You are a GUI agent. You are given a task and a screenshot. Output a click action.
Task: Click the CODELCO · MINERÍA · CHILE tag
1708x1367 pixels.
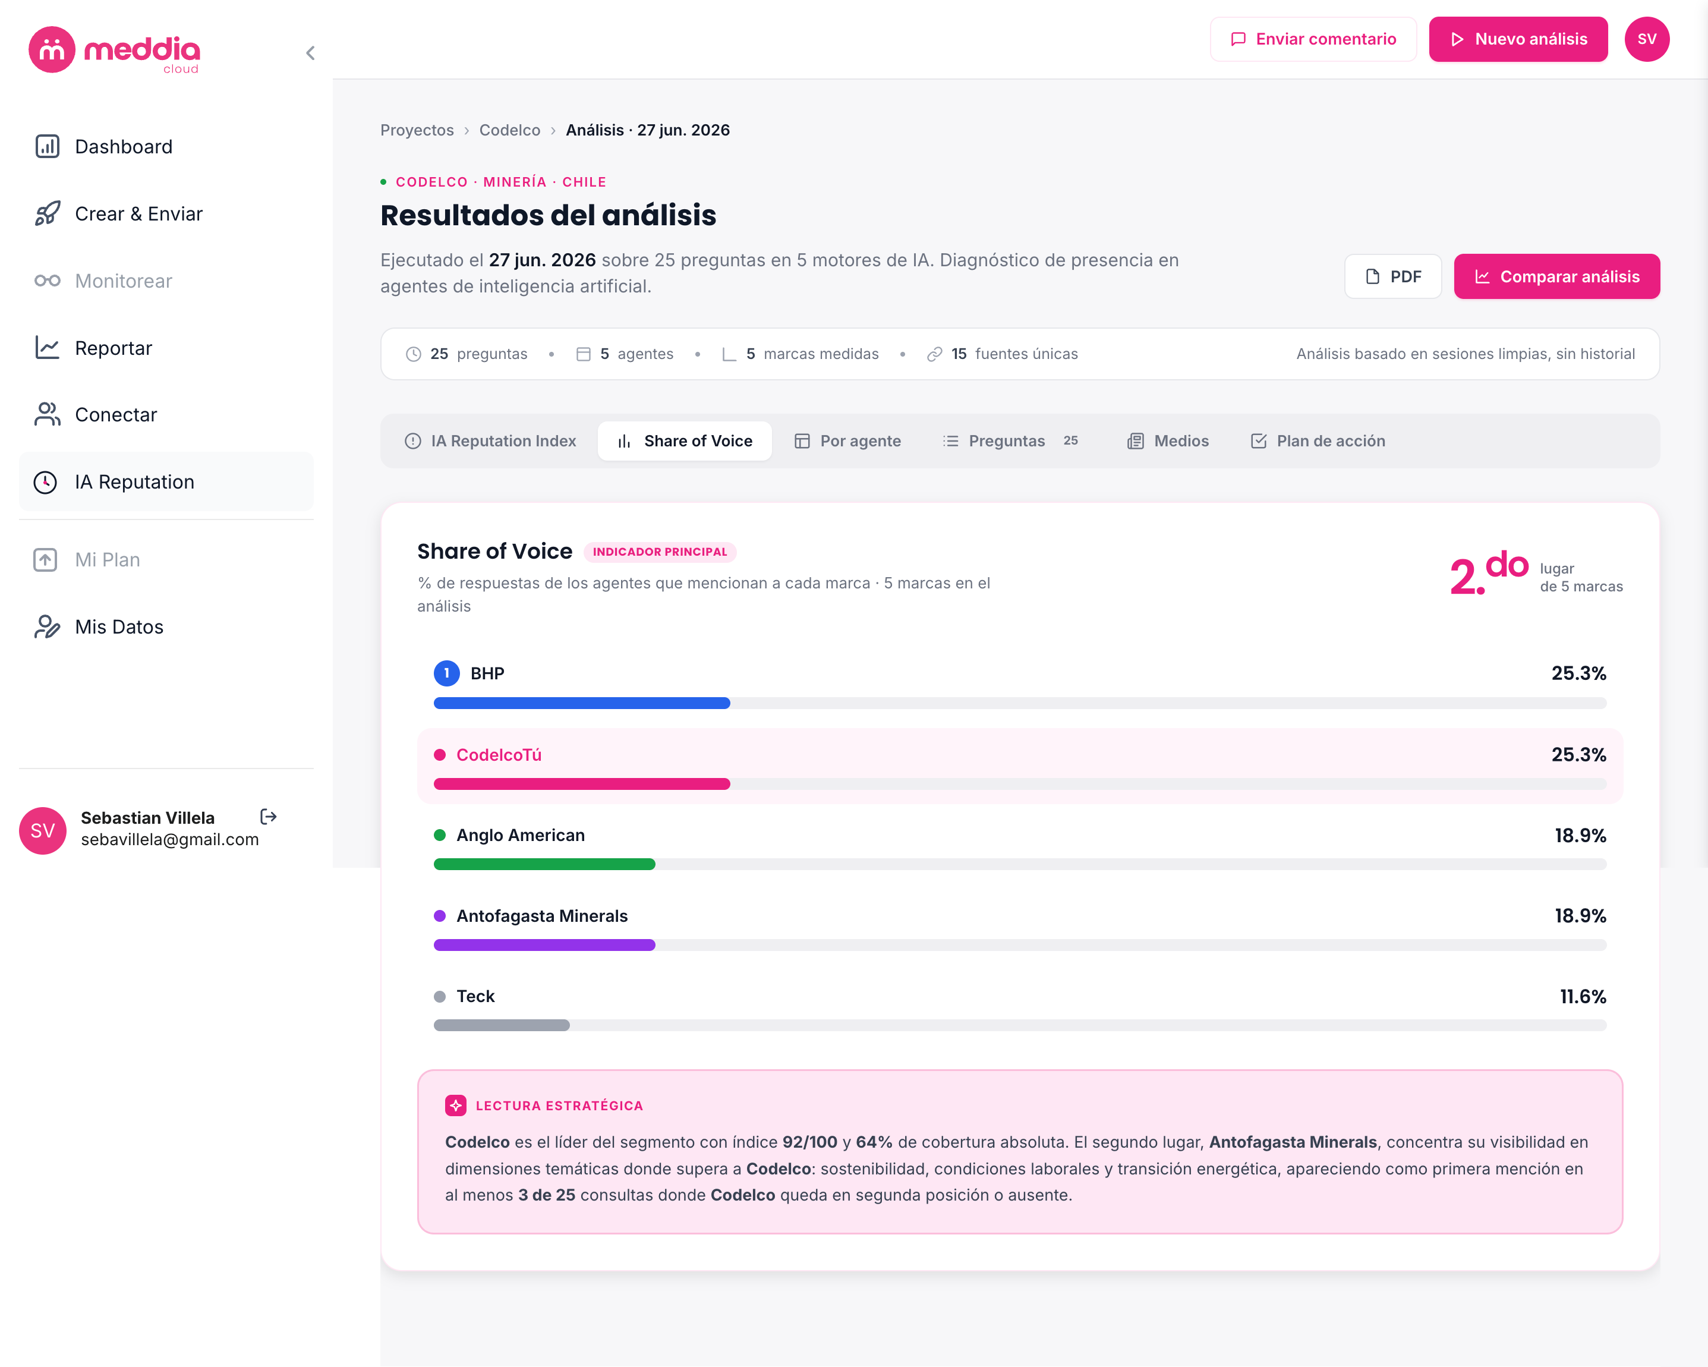tap(500, 181)
